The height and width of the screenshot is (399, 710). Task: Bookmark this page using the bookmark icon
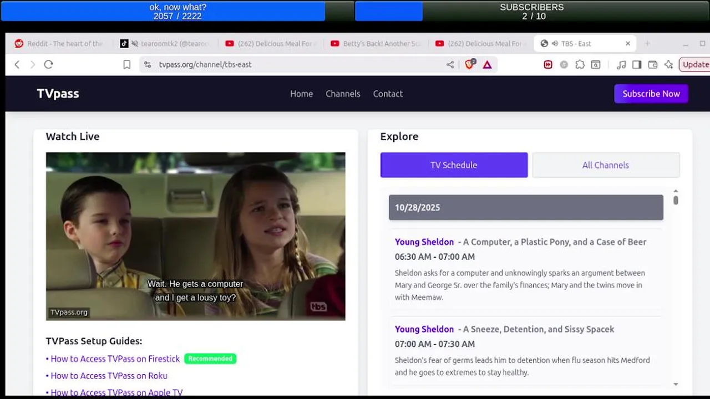(x=126, y=65)
